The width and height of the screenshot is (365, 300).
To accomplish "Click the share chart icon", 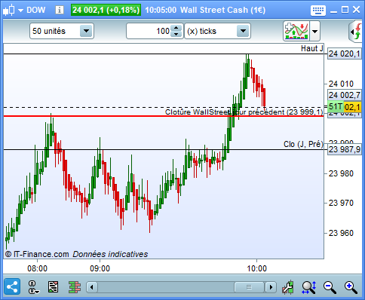I will pyautogui.click(x=12, y=287).
